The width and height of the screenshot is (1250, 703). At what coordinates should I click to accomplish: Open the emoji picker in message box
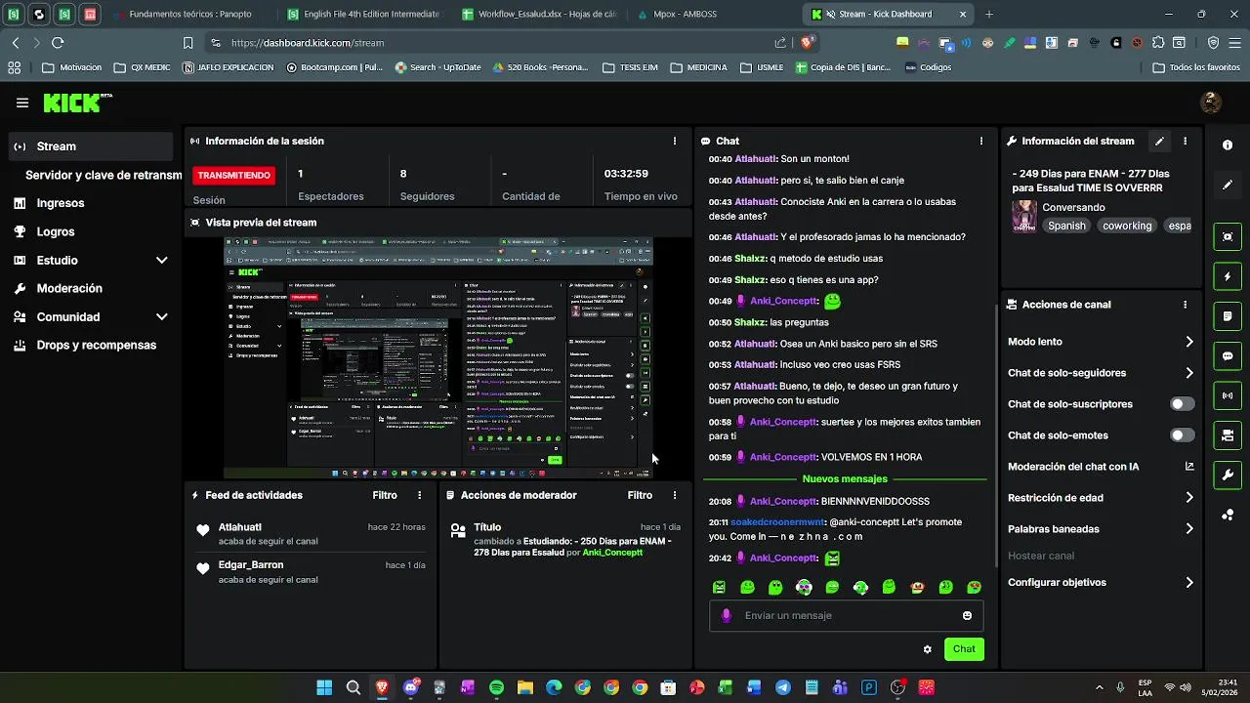point(967,615)
